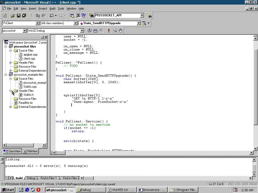Click the Windows Start button

[8, 190]
